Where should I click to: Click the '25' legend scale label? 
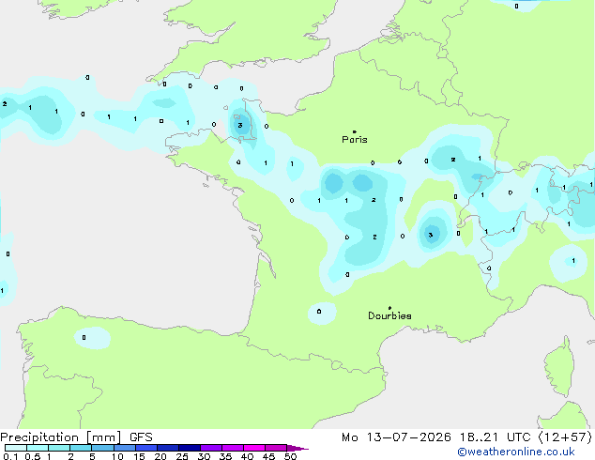click(182, 456)
